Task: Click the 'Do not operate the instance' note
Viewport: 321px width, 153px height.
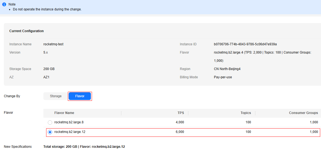Action: 47,9
